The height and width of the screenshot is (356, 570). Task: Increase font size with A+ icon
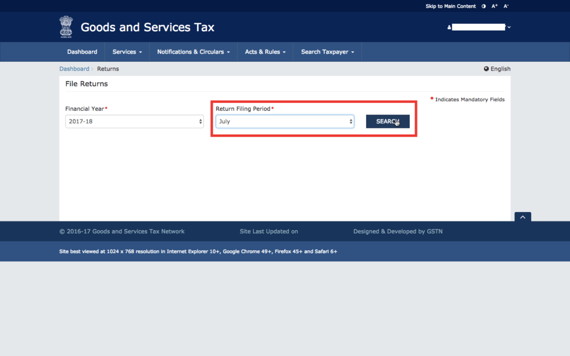pos(494,6)
